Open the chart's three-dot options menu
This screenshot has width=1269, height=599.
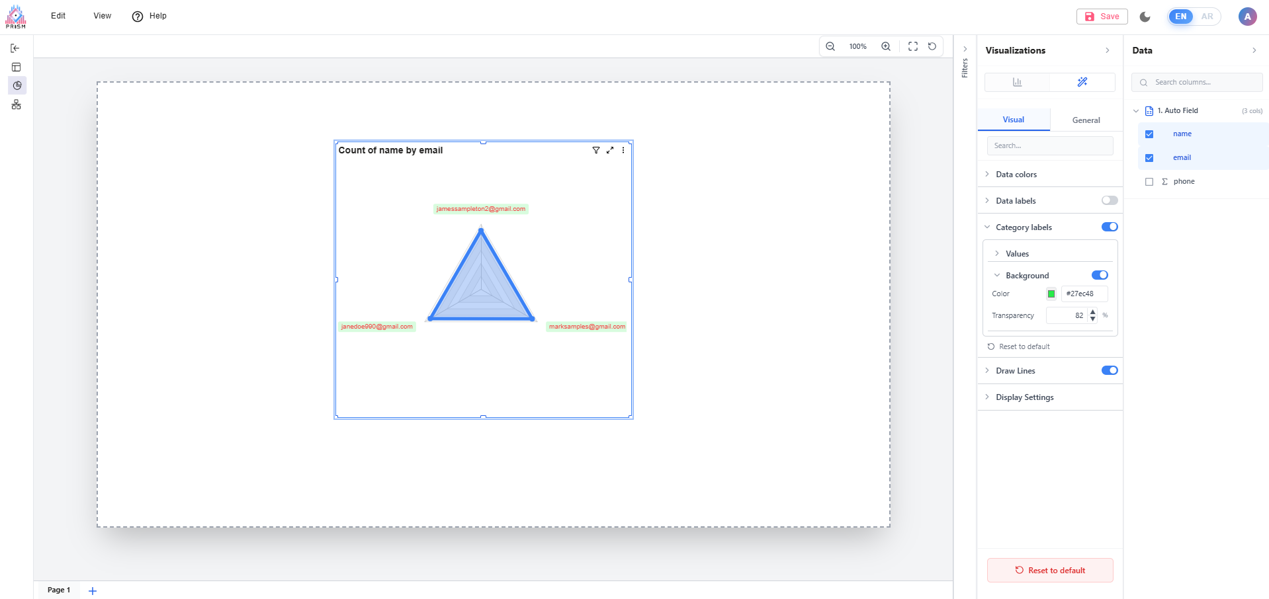pyautogui.click(x=623, y=150)
